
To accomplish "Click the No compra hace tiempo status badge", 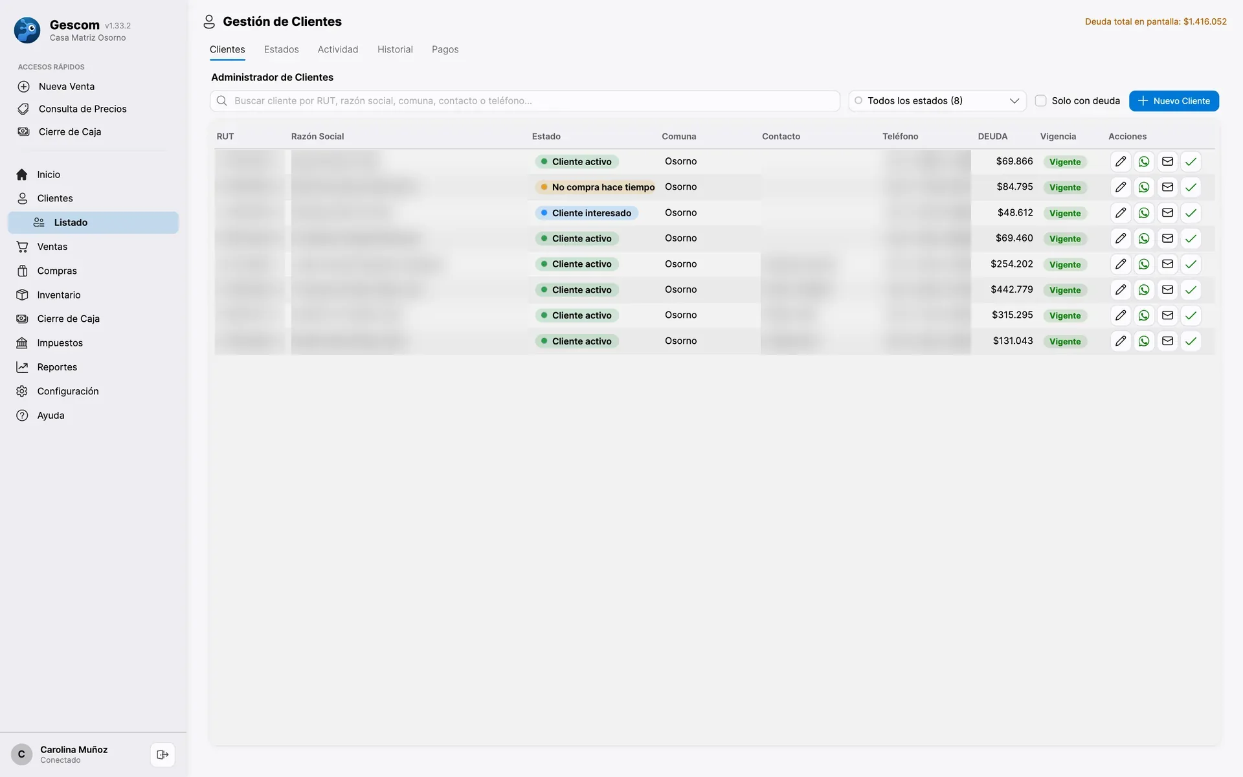I will (x=596, y=187).
